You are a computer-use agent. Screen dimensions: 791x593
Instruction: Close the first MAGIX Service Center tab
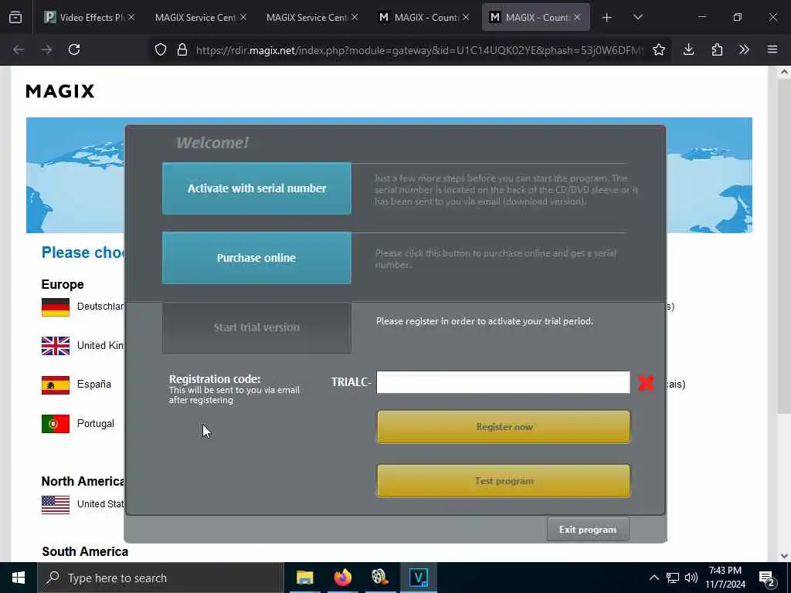[x=243, y=17]
